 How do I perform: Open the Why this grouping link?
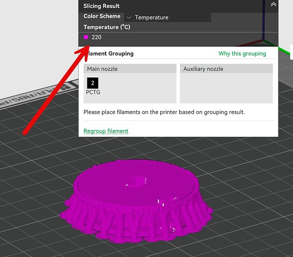(x=242, y=53)
